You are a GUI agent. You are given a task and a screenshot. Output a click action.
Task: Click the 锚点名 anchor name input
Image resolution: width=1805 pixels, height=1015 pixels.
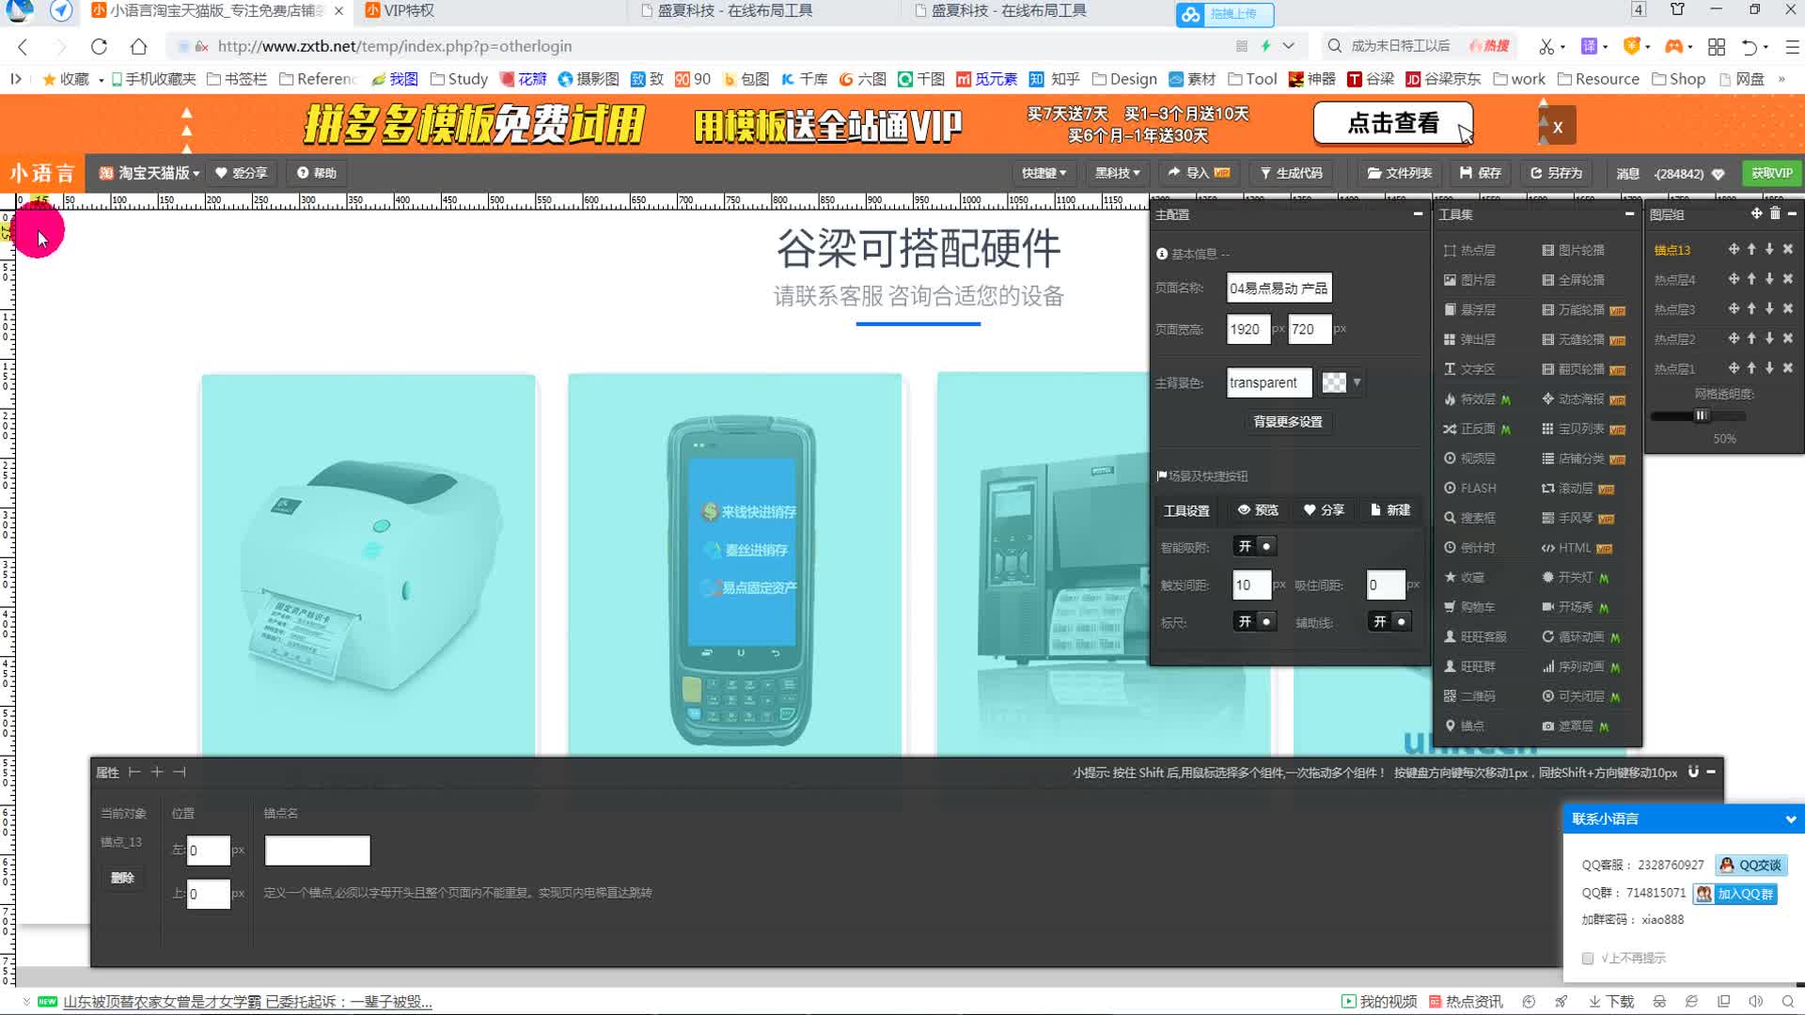coord(318,851)
